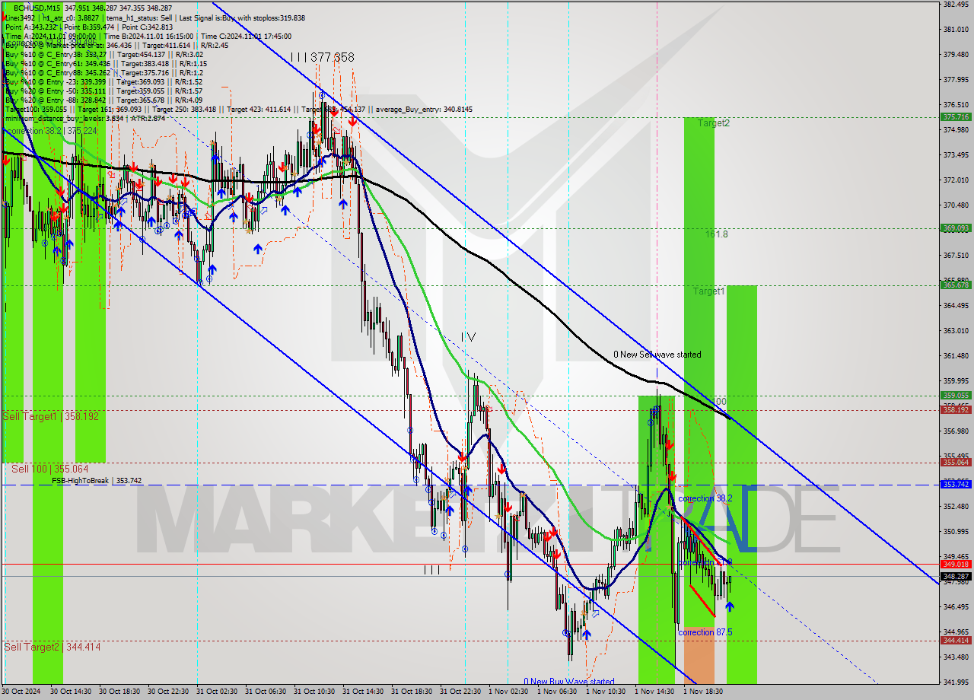The width and height of the screenshot is (974, 700).
Task: Click the 'correction 38.2 | 375.224' label
Action: 51,131
